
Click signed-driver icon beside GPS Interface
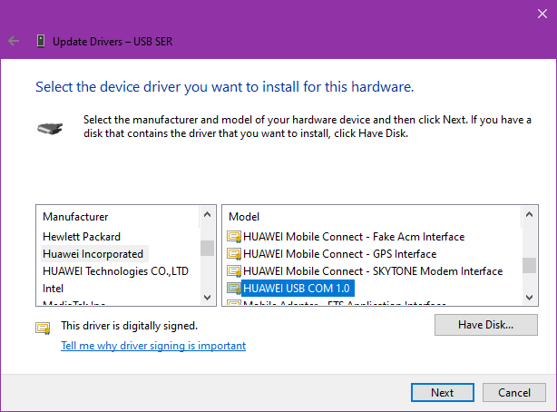point(234,254)
